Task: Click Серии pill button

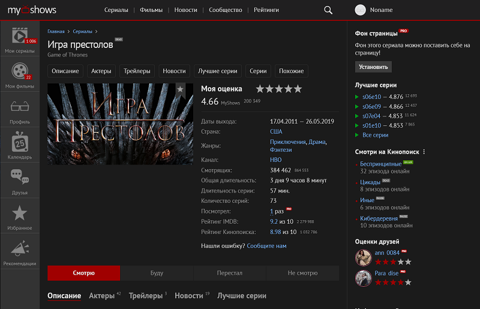Action: [258, 71]
